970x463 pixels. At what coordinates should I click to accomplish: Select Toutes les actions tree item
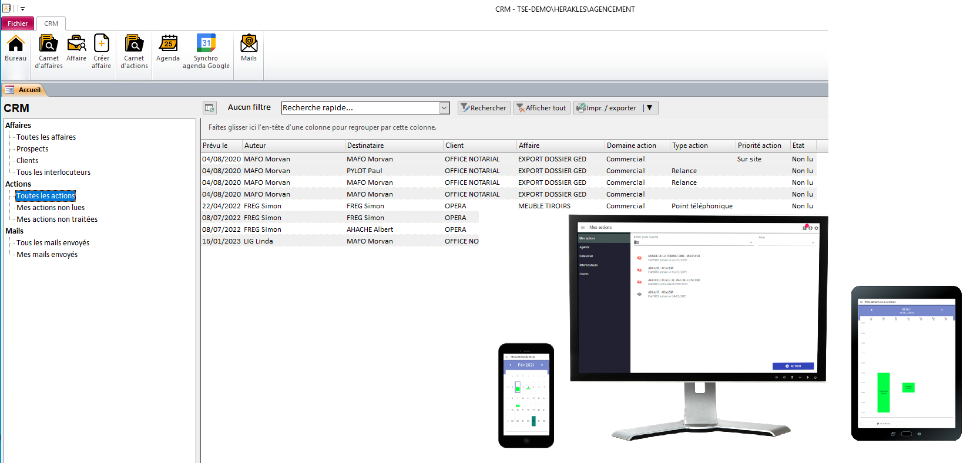[x=46, y=195]
